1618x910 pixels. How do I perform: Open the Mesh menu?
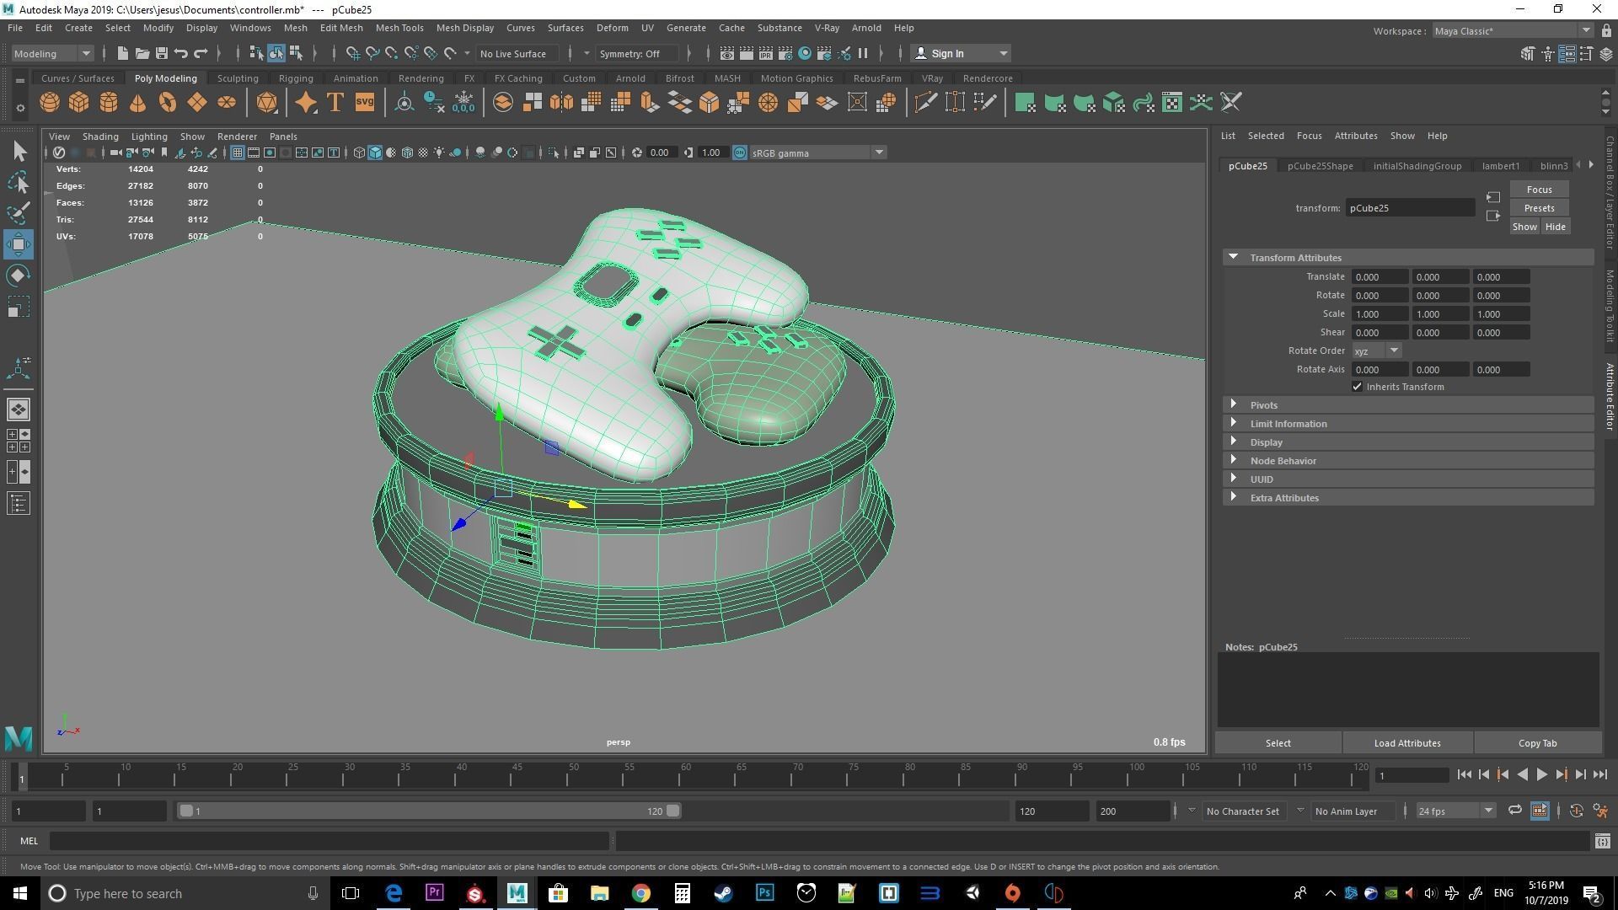click(295, 28)
